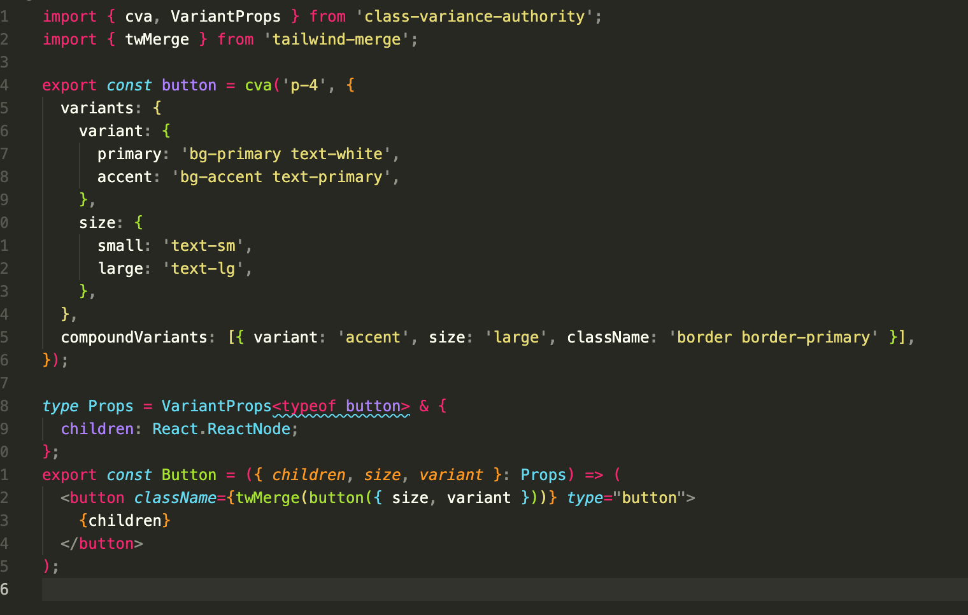968x615 pixels.
Task: Click the 'tailwind-merge' string literal
Action: 338,39
